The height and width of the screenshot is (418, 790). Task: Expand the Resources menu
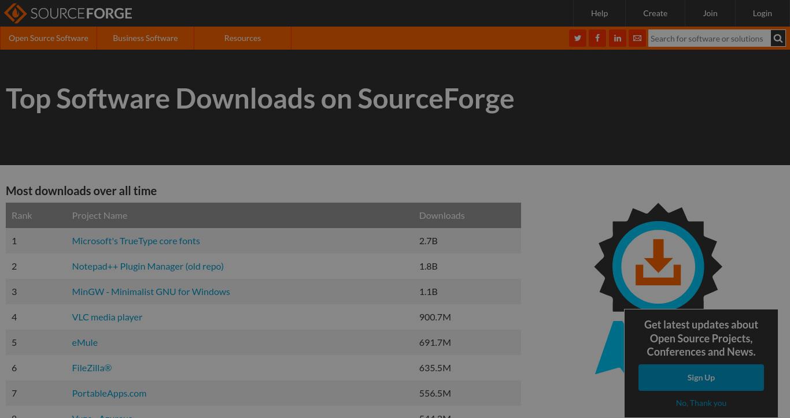click(242, 38)
